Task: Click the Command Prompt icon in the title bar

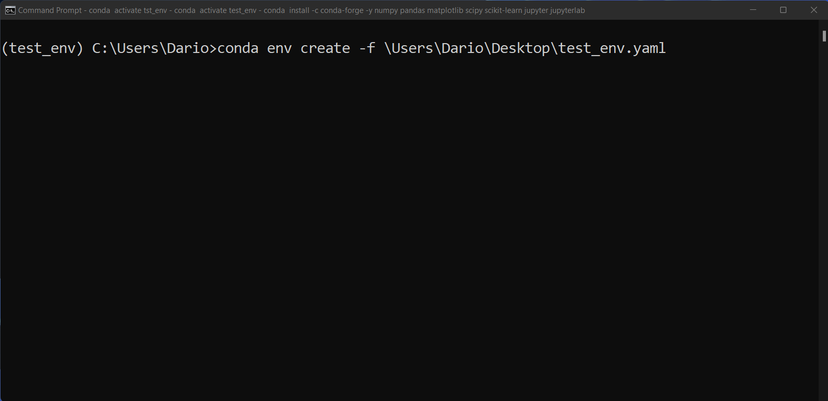Action: [x=9, y=10]
